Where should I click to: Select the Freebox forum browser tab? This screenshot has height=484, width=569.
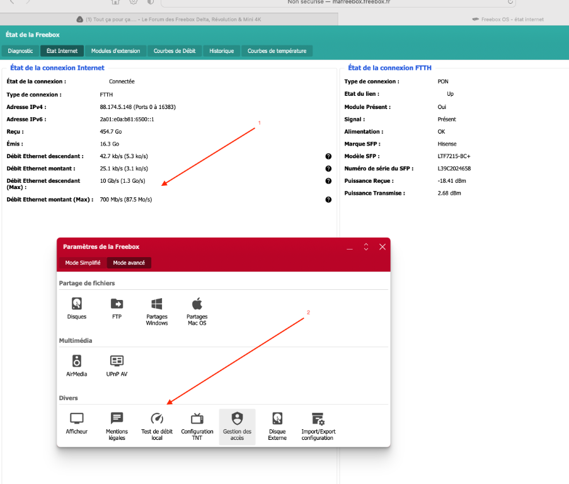(170, 20)
